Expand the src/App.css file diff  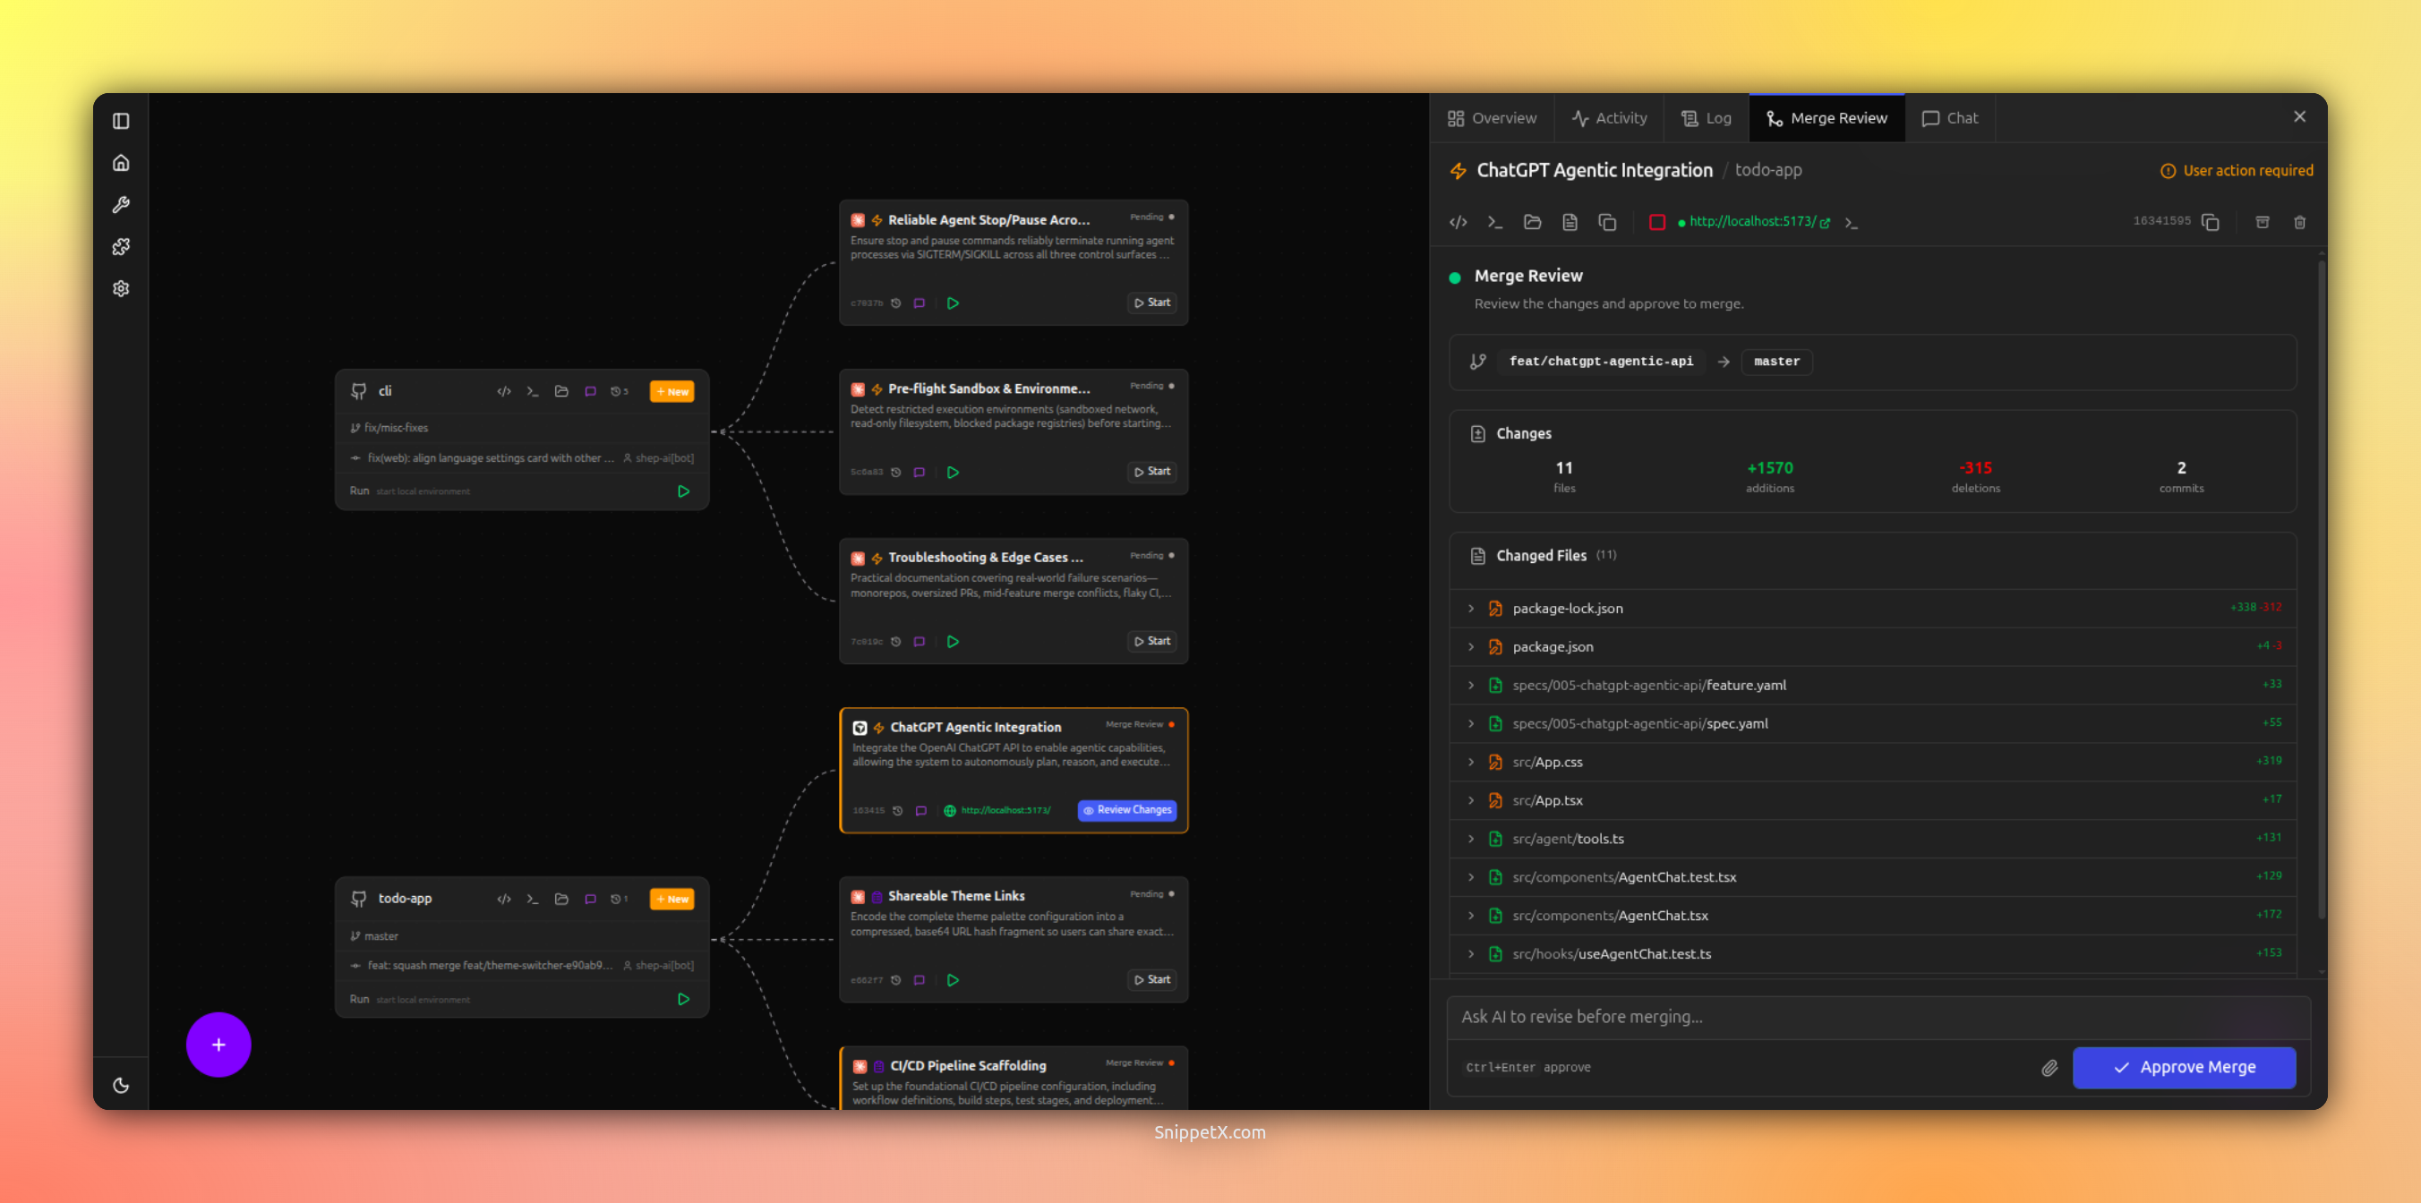coord(1471,761)
